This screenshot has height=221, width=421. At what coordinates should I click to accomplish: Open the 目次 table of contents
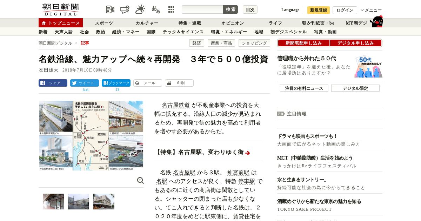(x=250, y=9)
